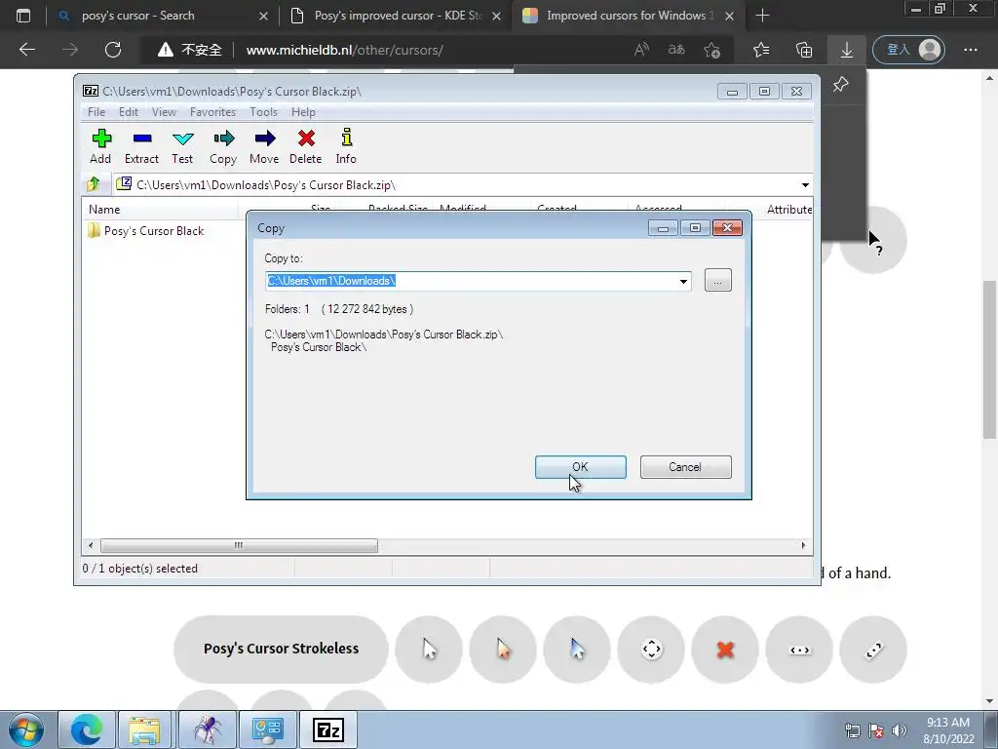Expand the Copy to path dropdown
Image resolution: width=998 pixels, height=749 pixels.
click(x=683, y=282)
